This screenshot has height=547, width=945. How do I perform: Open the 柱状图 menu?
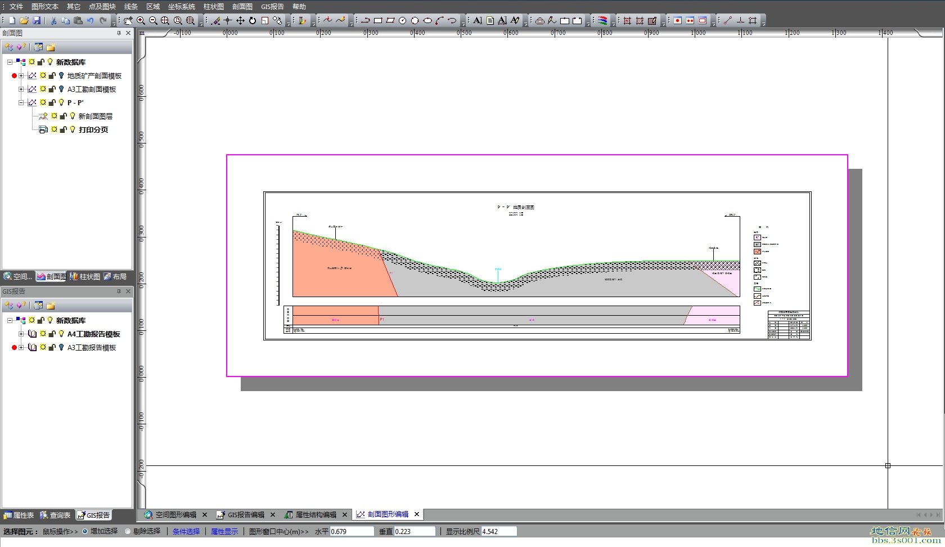(214, 7)
